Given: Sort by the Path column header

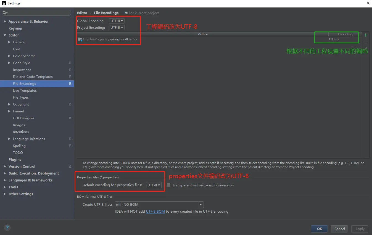Looking at the screenshot, I should point(202,34).
